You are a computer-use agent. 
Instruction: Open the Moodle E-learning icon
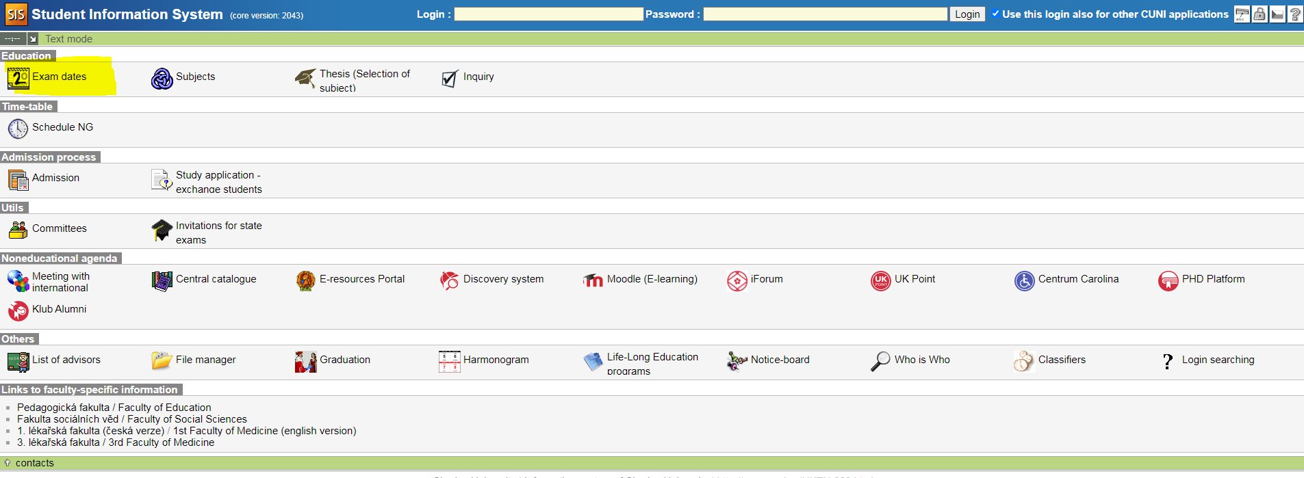pyautogui.click(x=593, y=280)
